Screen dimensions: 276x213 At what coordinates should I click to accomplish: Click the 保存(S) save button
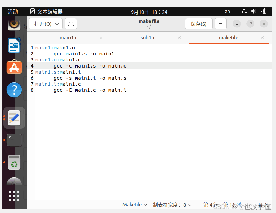(198, 24)
